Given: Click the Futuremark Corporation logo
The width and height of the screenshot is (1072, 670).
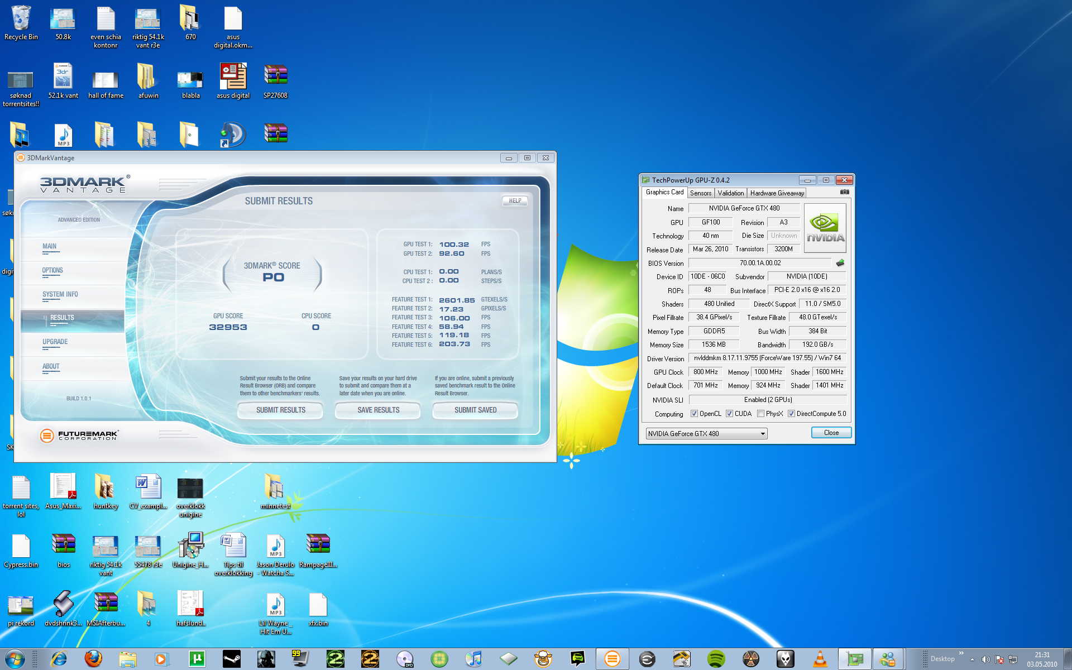Looking at the screenshot, I should [79, 435].
